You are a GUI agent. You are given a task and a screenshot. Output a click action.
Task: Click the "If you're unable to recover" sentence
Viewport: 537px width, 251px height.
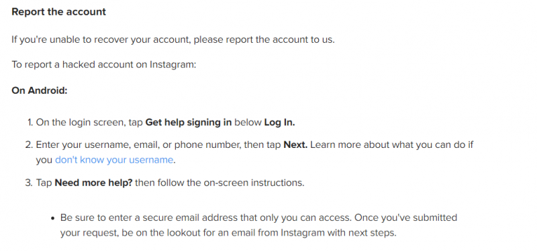tap(173, 39)
